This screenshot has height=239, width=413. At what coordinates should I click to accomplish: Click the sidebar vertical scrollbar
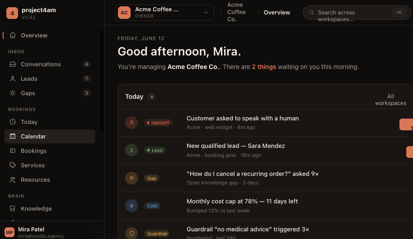[102, 81]
